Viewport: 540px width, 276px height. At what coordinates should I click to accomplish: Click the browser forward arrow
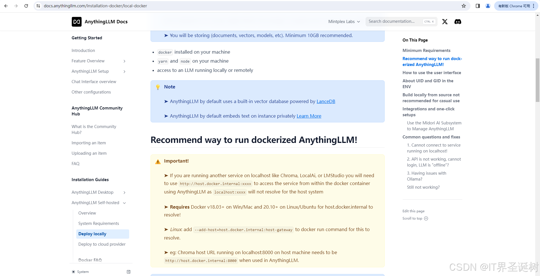[16, 6]
